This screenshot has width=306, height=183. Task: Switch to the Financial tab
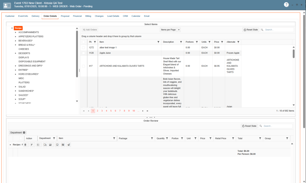click(77, 16)
